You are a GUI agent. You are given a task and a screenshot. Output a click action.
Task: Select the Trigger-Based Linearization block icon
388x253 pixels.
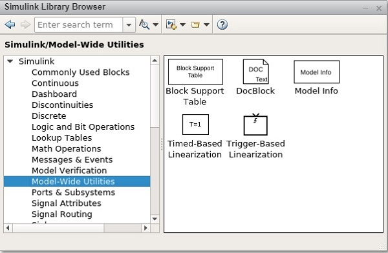point(255,125)
